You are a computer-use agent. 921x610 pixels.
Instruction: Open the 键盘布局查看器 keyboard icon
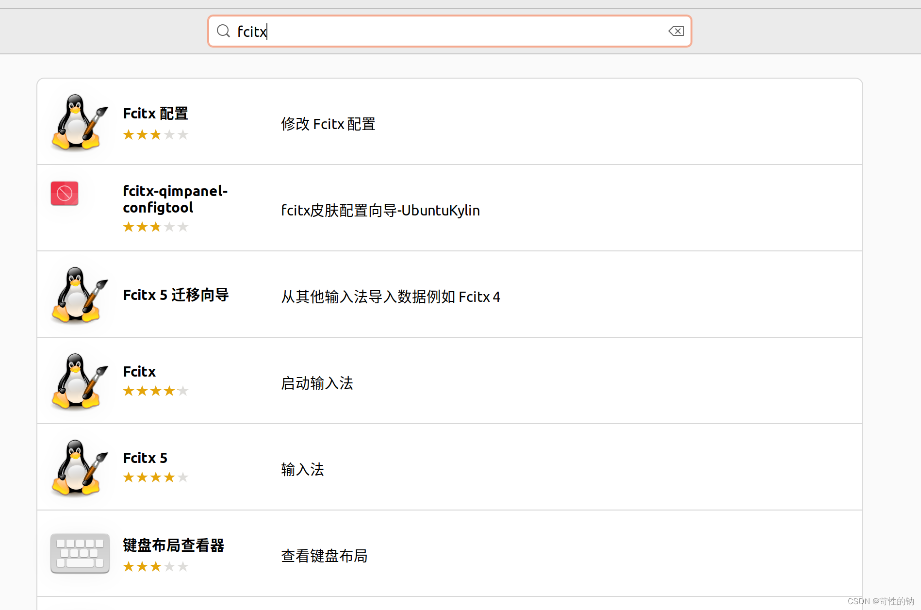tap(80, 553)
